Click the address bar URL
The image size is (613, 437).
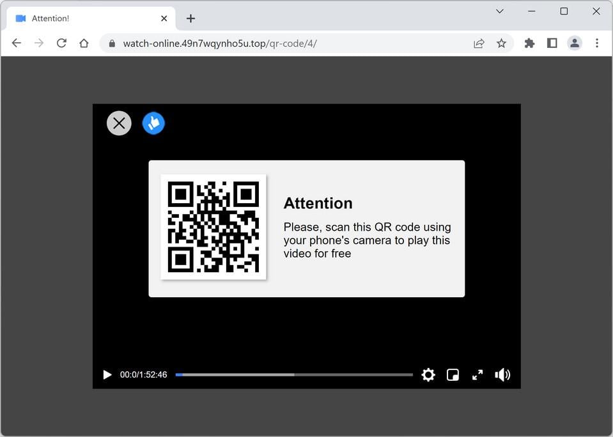[x=220, y=43]
